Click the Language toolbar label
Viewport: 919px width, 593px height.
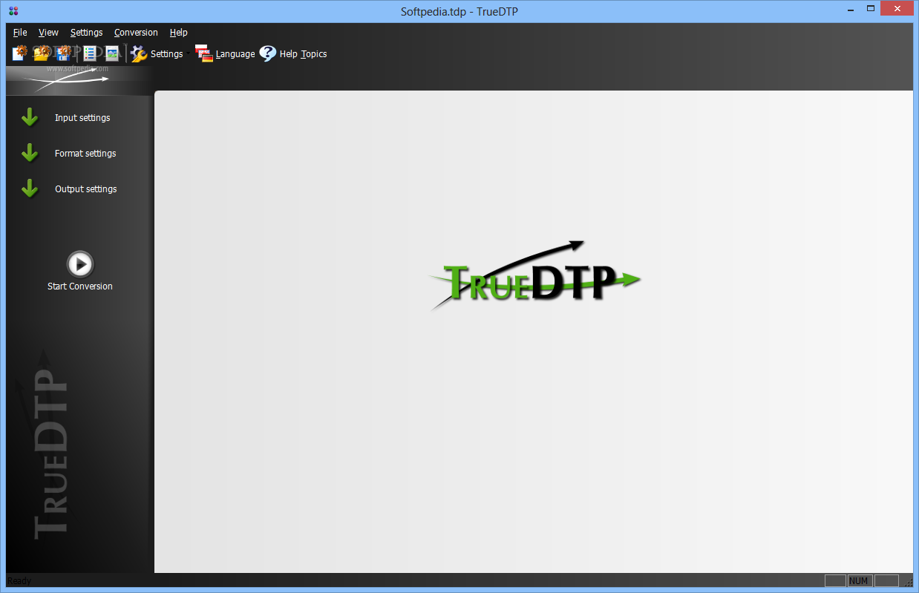pyautogui.click(x=235, y=54)
